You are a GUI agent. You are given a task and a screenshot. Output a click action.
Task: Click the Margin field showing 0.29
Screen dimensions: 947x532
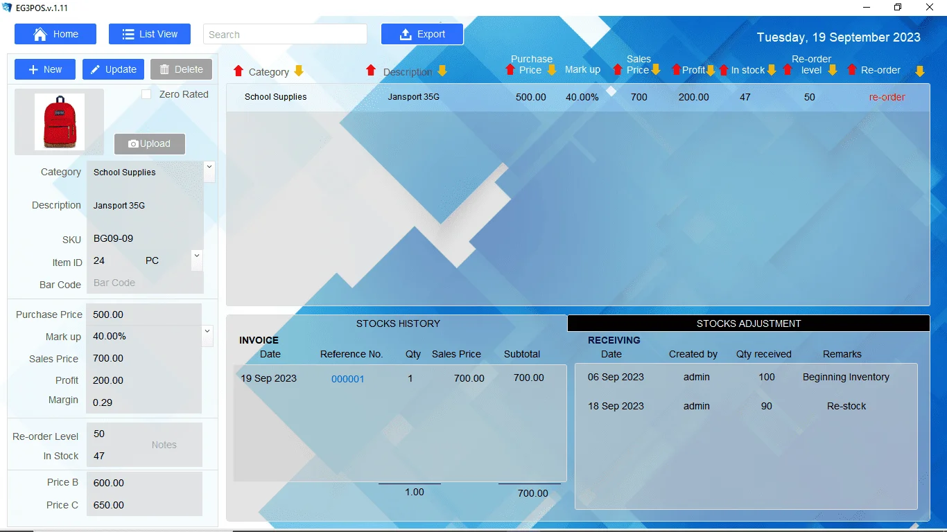click(x=144, y=402)
